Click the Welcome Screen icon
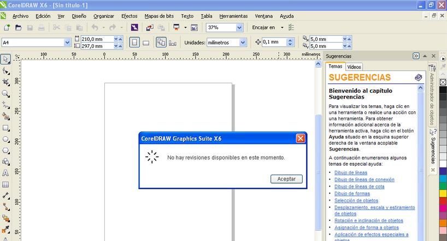 (194, 27)
